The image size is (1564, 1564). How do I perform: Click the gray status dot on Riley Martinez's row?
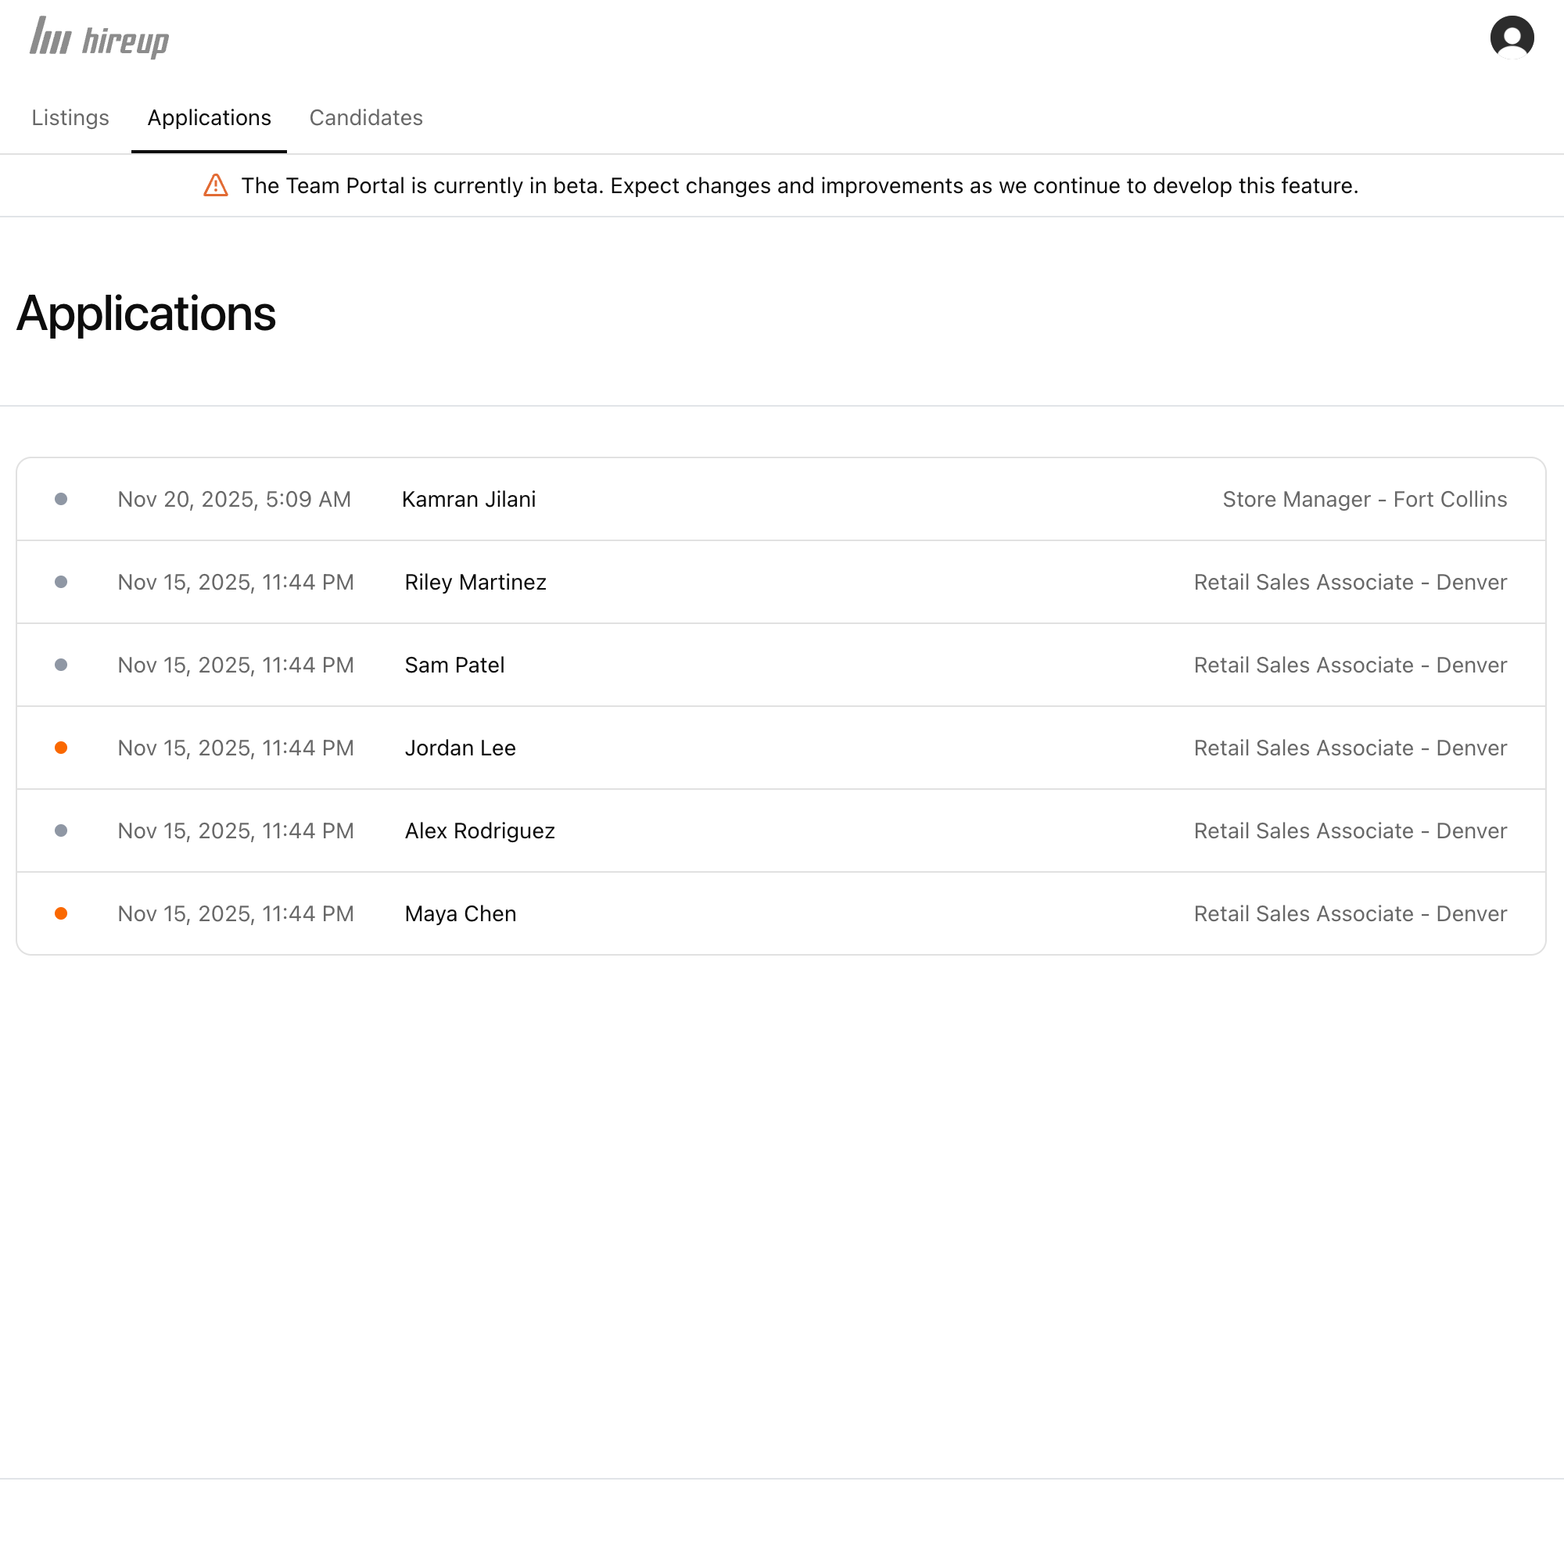tap(62, 582)
